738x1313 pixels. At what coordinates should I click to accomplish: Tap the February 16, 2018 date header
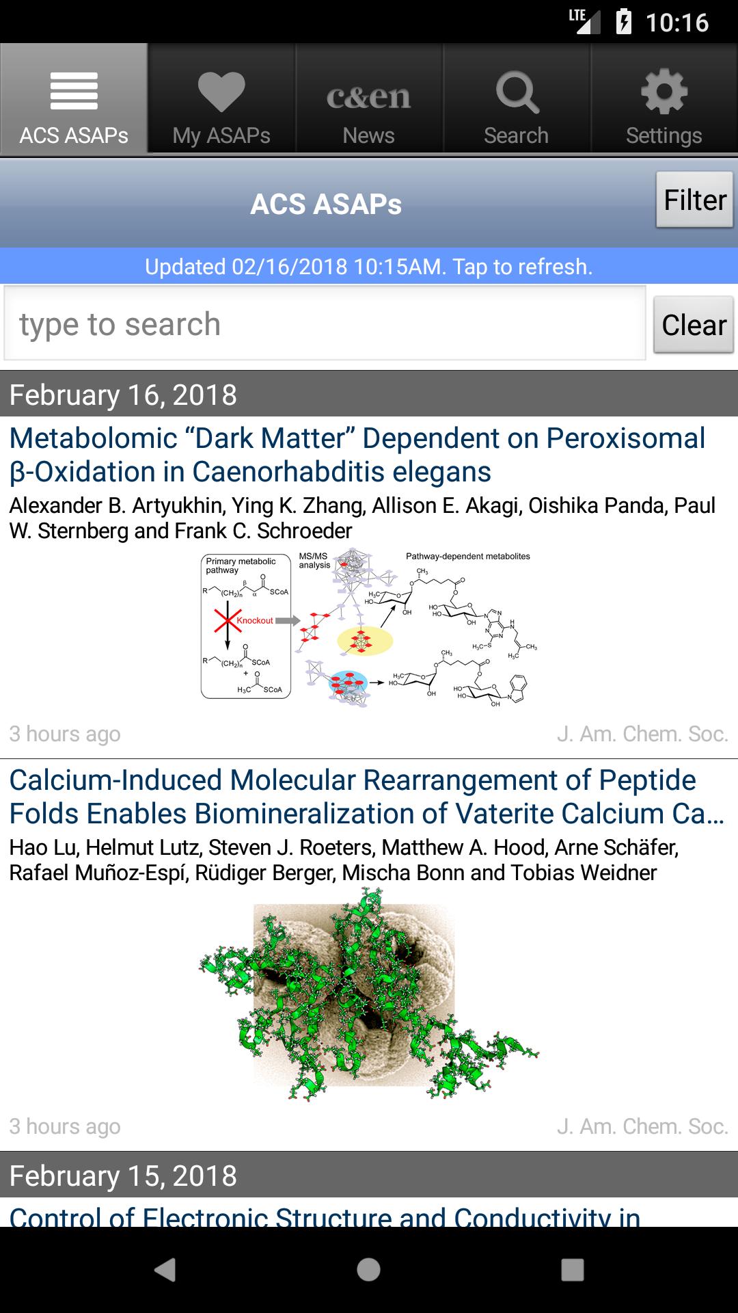pyautogui.click(x=369, y=395)
